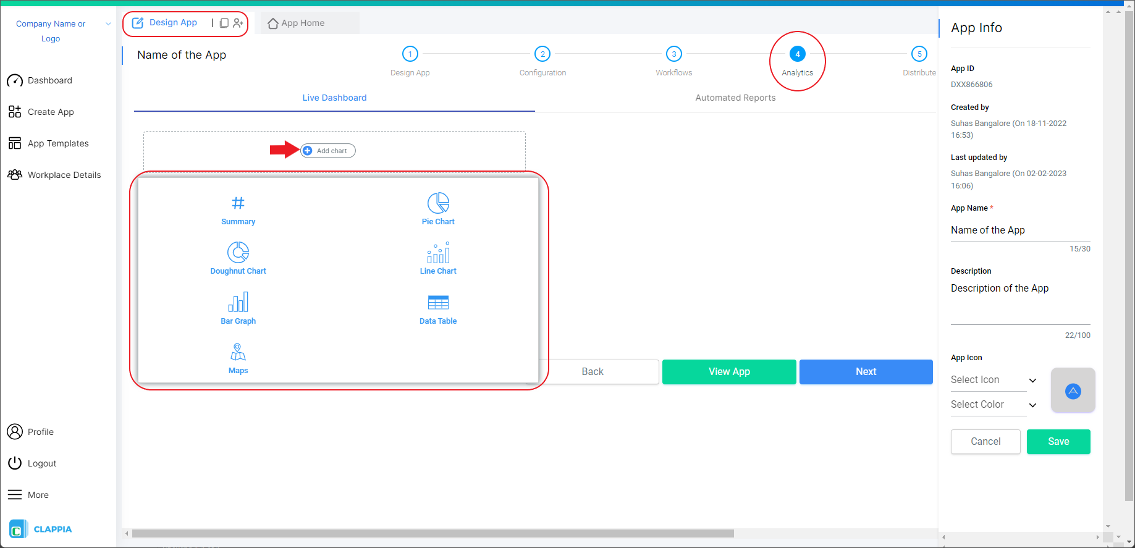The image size is (1135, 548).
Task: Go to step 5 Distribute
Action: [919, 54]
